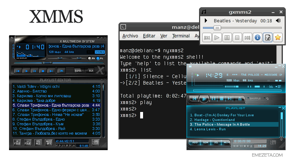Screen dimensions: 289x162
Task: Click mini play button in playlist editor footer
Action: 60,146
